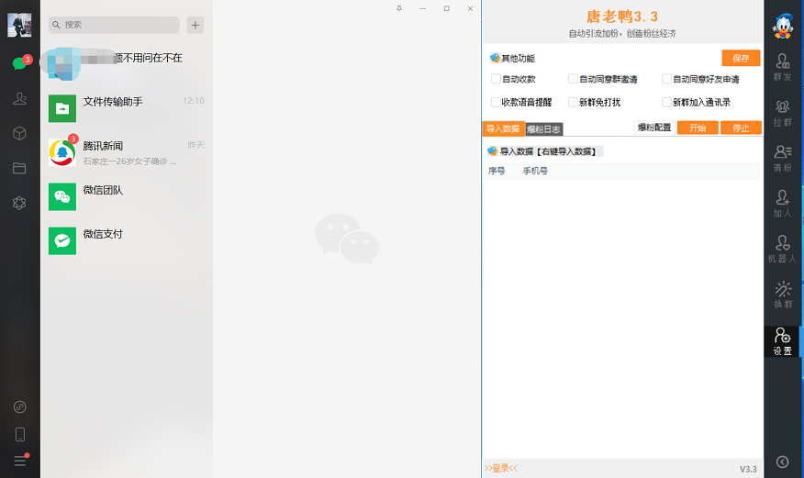The width and height of the screenshot is (804, 478).
Task: Switch to the 导入数据 tab
Action: pyautogui.click(x=503, y=128)
